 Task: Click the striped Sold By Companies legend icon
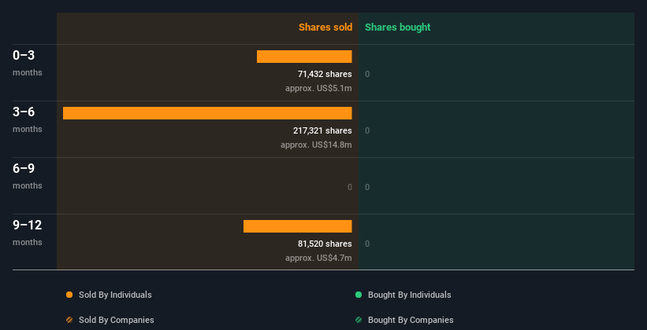click(x=69, y=320)
